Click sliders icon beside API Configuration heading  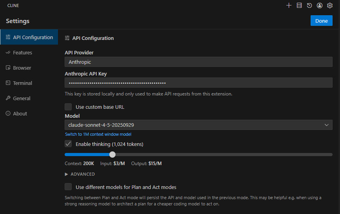coord(67,38)
